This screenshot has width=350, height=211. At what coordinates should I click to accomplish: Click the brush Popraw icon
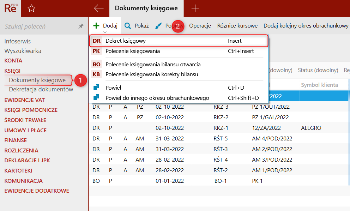158,26
